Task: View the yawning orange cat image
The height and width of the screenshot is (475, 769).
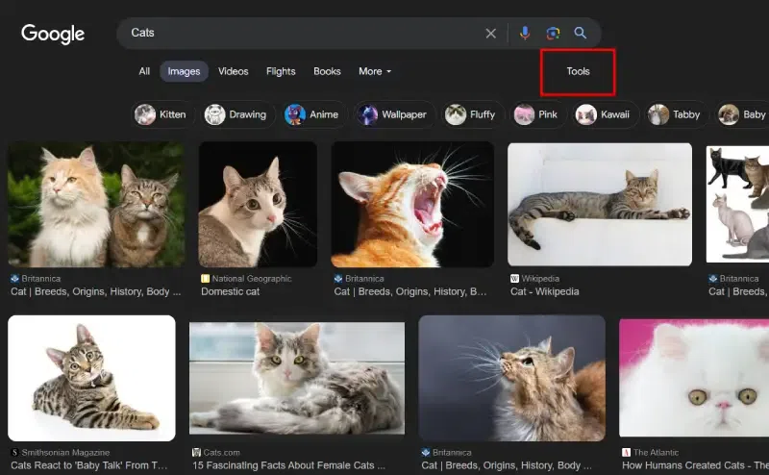Action: tap(412, 204)
